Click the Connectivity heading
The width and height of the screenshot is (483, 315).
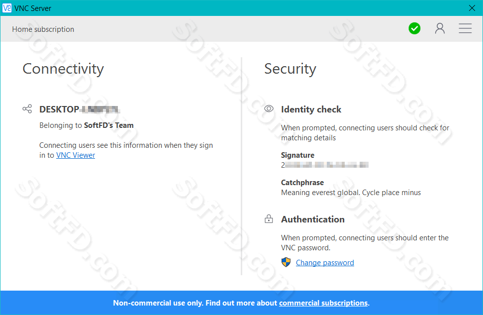(63, 69)
